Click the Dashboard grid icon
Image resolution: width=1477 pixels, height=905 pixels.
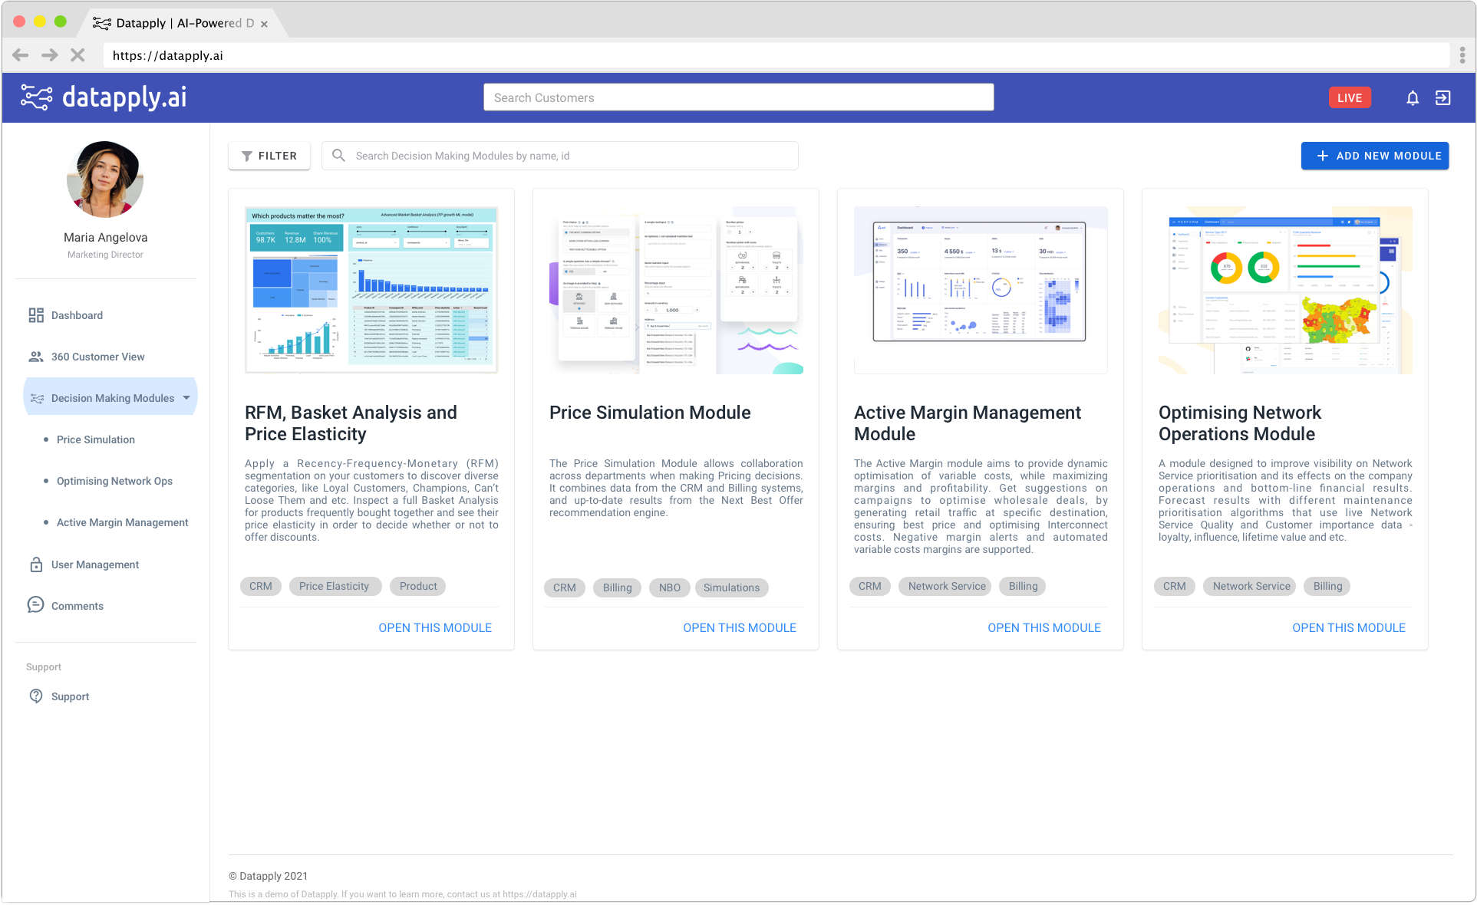point(36,315)
